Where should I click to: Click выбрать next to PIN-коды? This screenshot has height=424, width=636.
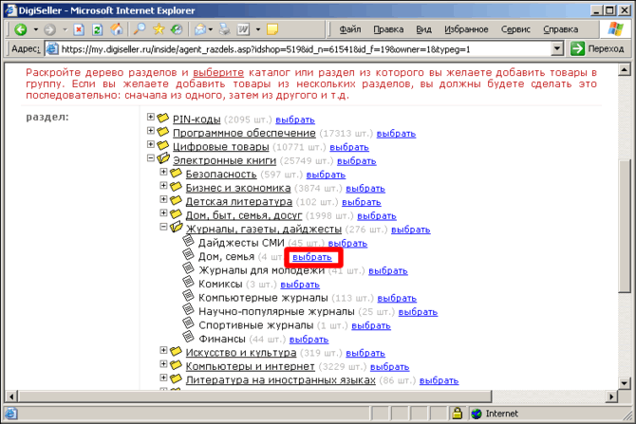[295, 120]
